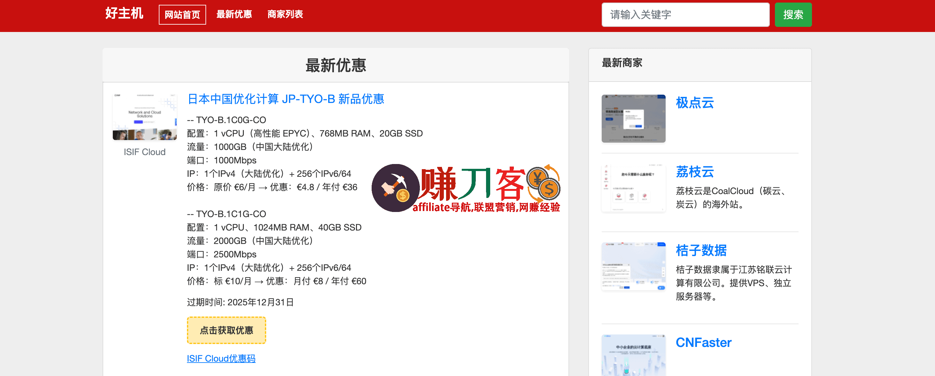Open the CNFaster preview thumbnail
The height and width of the screenshot is (376, 935).
point(633,355)
